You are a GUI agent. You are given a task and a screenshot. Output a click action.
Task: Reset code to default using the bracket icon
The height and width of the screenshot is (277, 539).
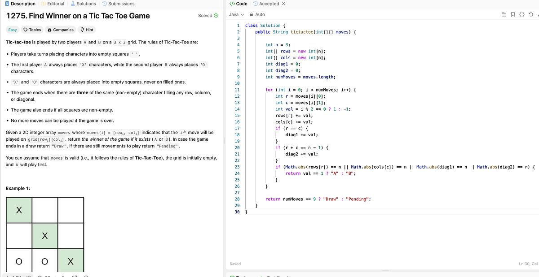click(522, 14)
